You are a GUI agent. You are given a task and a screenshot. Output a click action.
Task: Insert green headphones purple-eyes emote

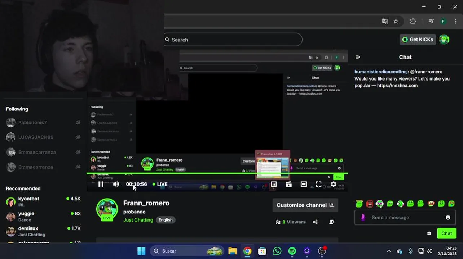380,204
